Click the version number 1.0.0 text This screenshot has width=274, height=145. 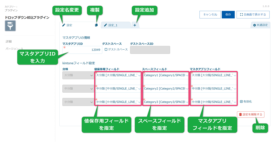(x=266, y=6)
